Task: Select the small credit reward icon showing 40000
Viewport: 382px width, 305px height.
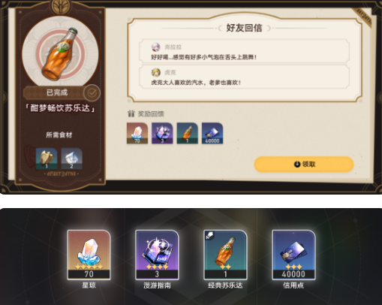Action: [x=212, y=133]
